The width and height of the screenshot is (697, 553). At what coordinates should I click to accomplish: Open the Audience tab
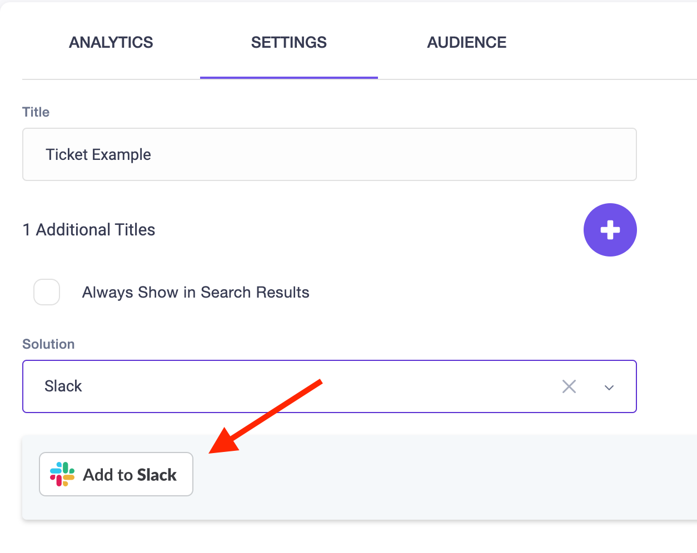pyautogui.click(x=467, y=43)
